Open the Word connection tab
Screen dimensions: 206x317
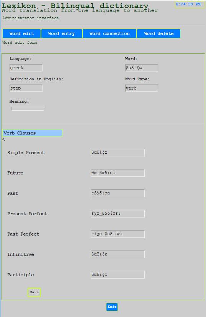[x=110, y=33]
